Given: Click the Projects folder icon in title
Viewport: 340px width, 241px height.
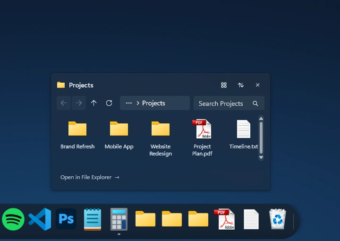Looking at the screenshot, I should [61, 85].
